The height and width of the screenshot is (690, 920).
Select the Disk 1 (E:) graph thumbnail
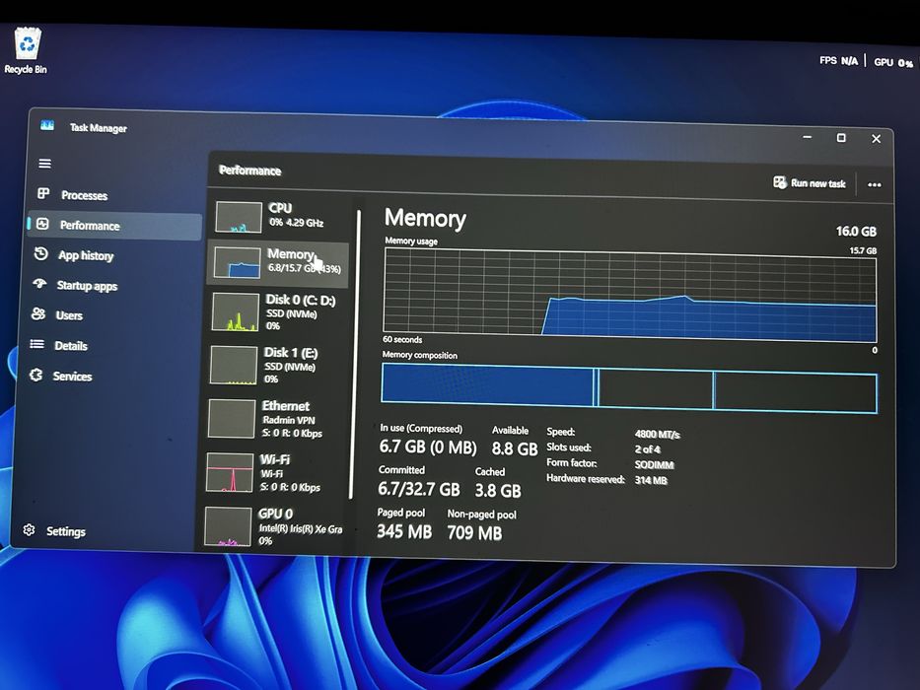click(x=234, y=365)
